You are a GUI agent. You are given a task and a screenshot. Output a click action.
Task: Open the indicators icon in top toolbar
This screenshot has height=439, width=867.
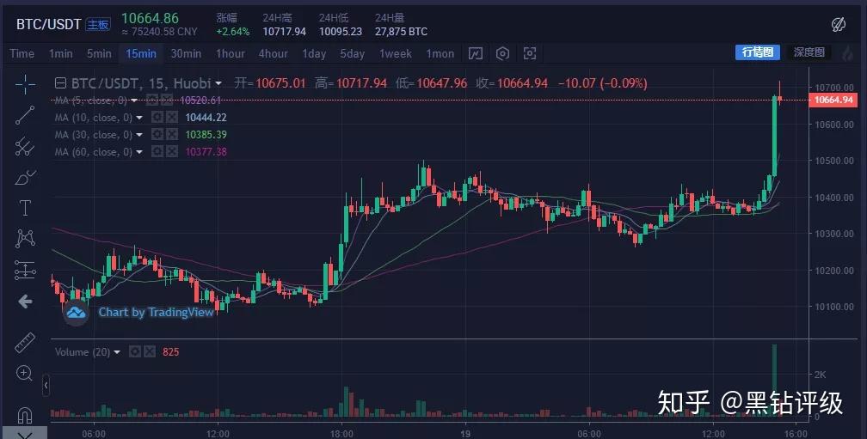476,53
